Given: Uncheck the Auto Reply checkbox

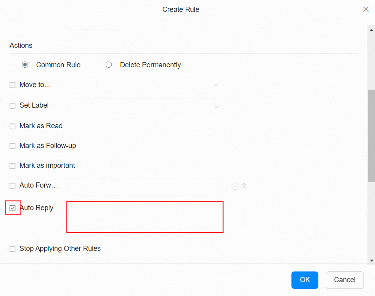Looking at the screenshot, I should [x=13, y=208].
